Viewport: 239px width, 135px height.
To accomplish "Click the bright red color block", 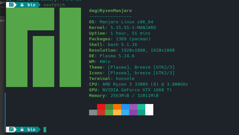I will [x=101, y=107].
